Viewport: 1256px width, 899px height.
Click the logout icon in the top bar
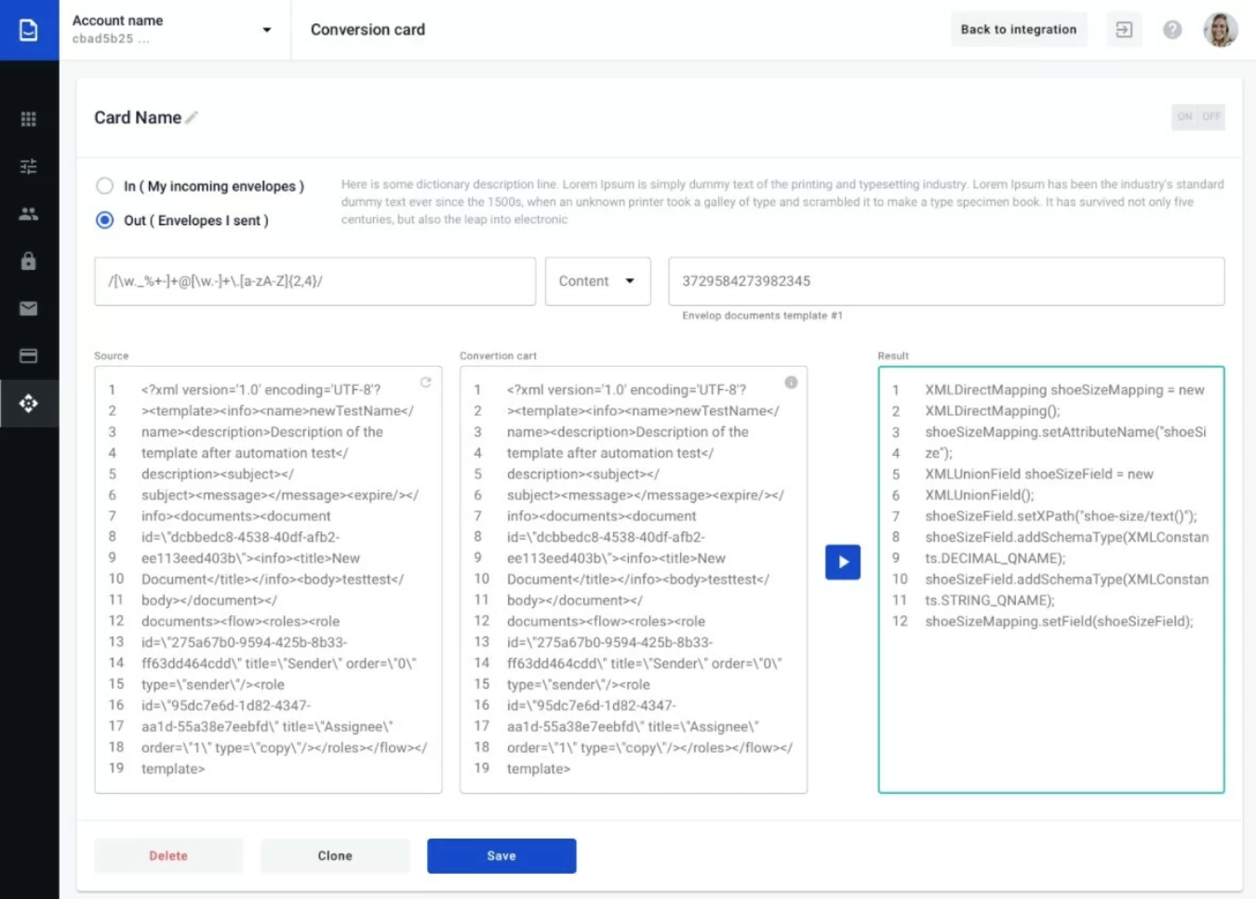click(x=1124, y=29)
